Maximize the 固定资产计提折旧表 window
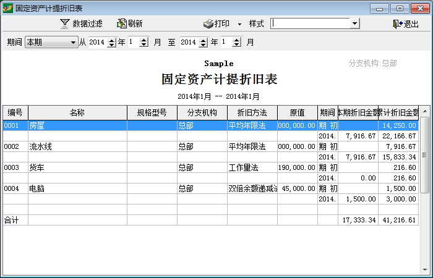The height and width of the screenshot is (278, 433). pos(400,7)
